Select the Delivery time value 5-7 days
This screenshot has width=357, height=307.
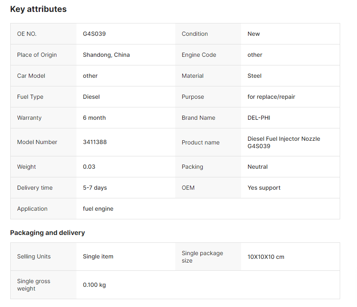(x=95, y=188)
